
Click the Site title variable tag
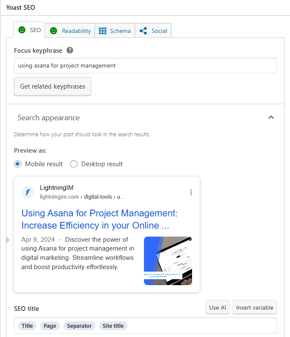[x=113, y=326]
